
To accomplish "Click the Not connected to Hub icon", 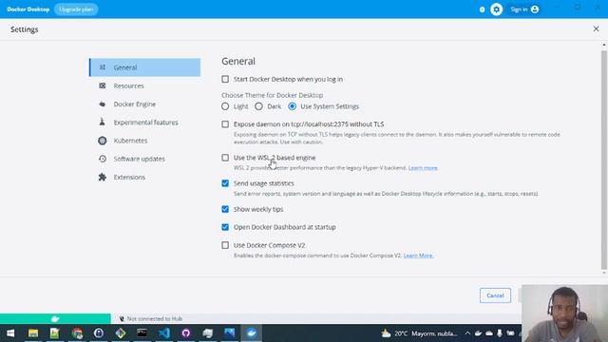I will (x=122, y=319).
